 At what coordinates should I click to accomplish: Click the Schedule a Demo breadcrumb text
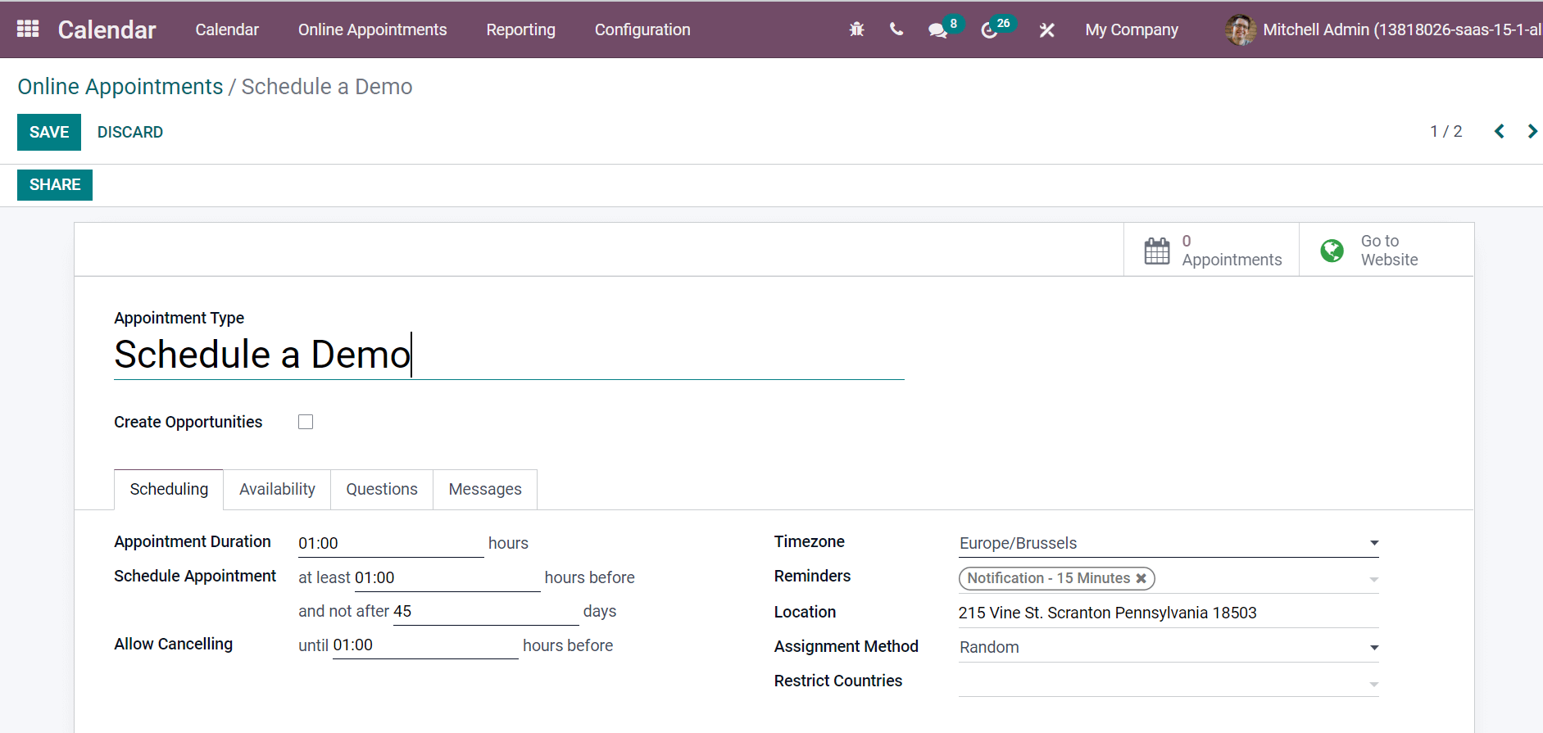tap(327, 87)
